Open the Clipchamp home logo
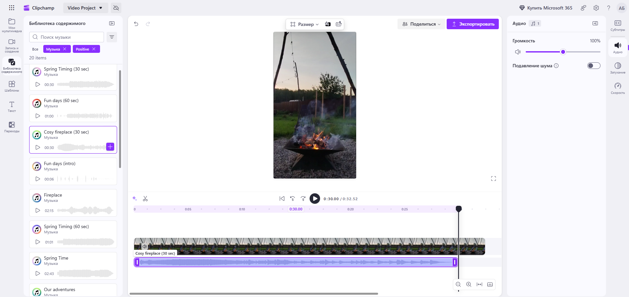 click(39, 8)
